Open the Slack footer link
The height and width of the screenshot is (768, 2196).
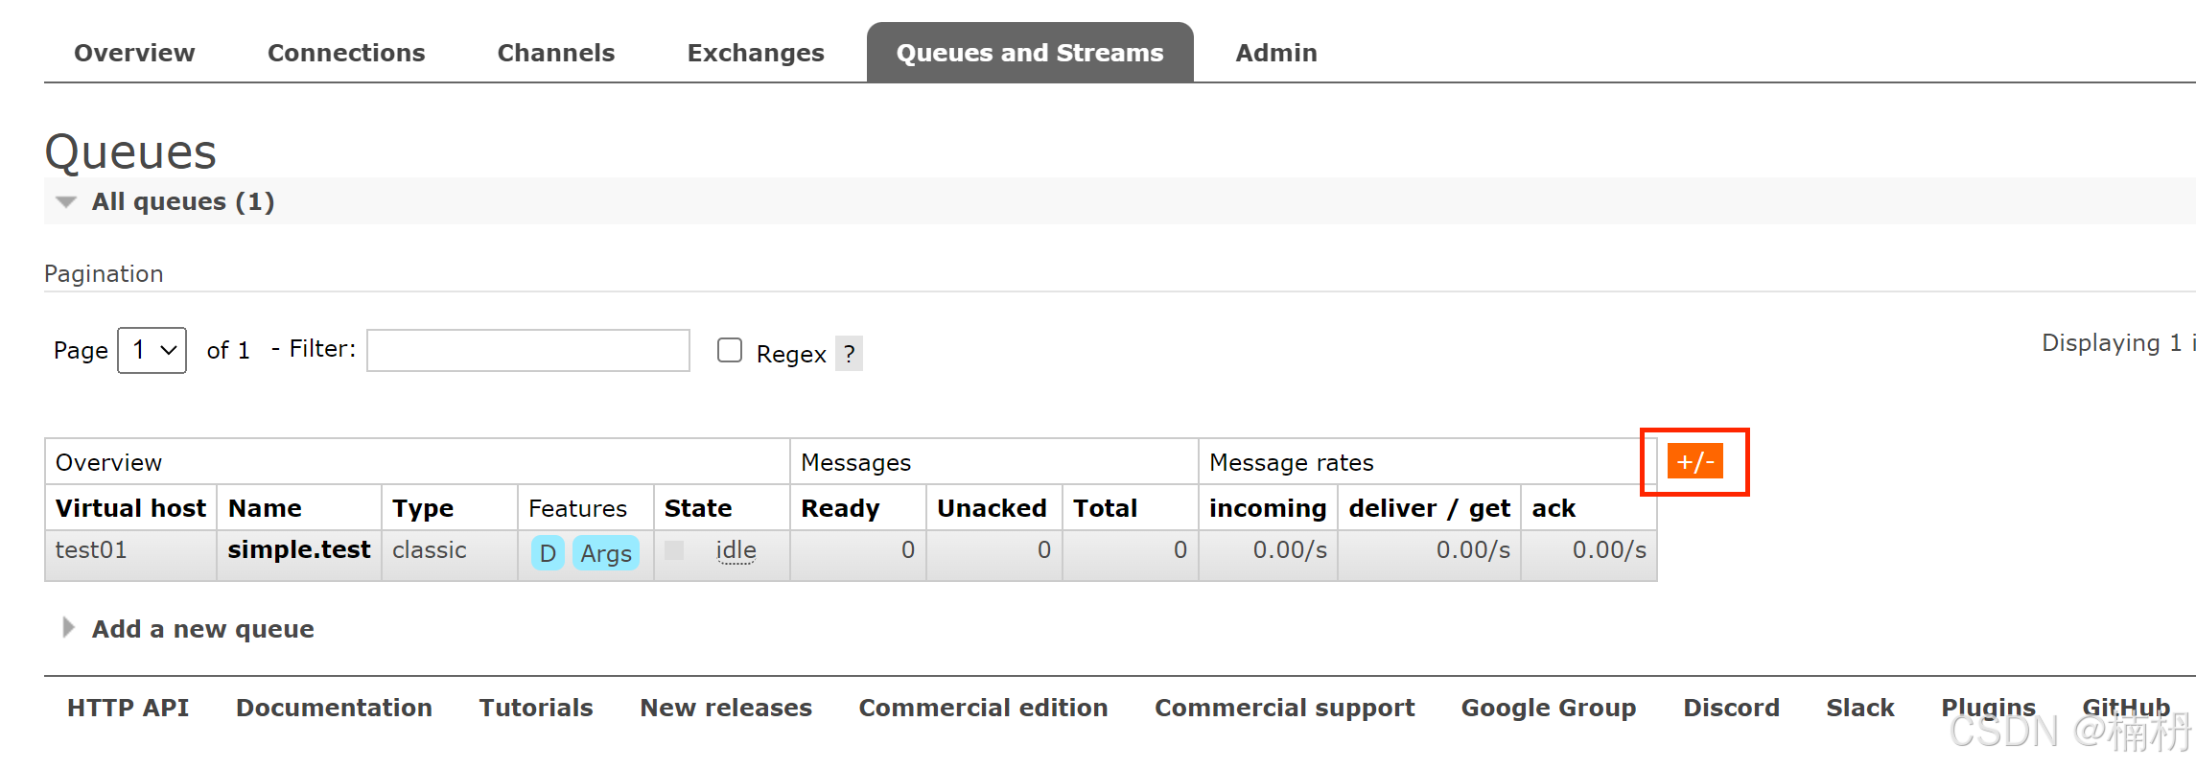click(x=1860, y=708)
